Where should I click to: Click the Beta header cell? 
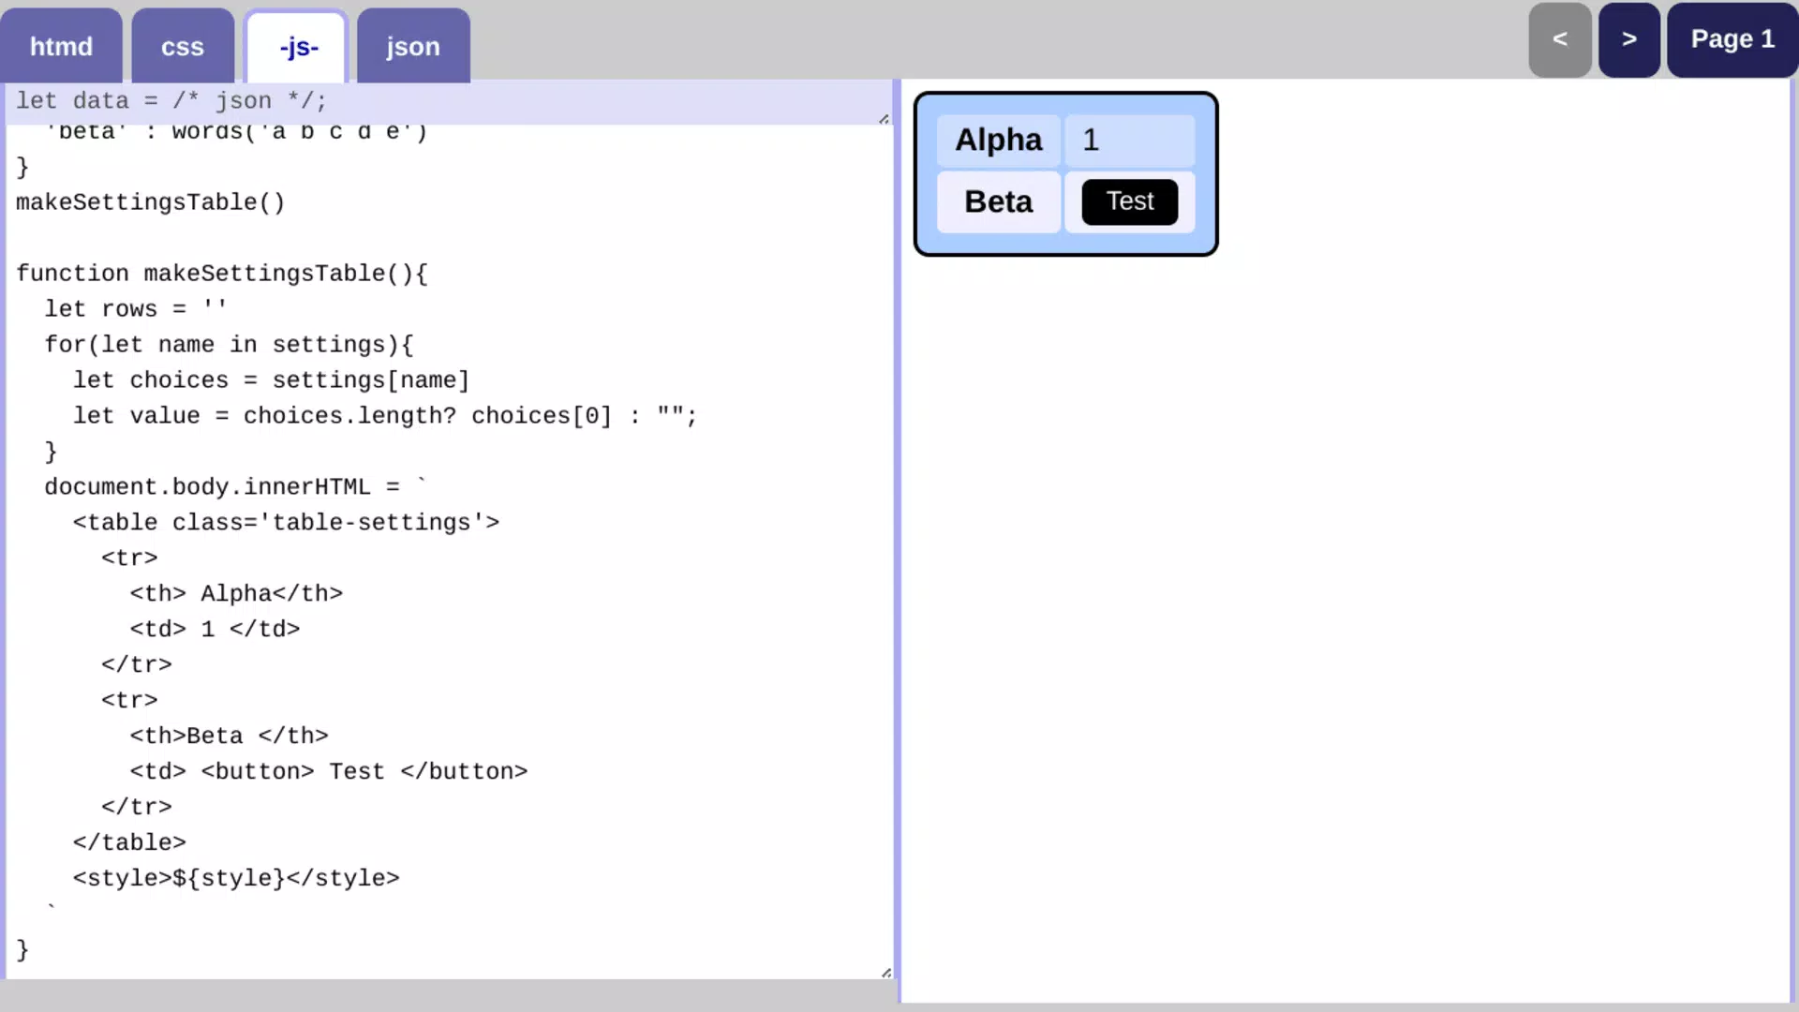[x=999, y=201]
